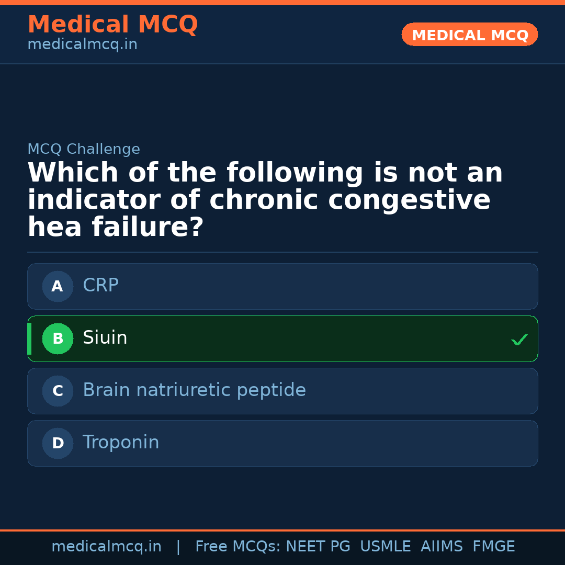Click the Free MCQs label in footer
The height and width of the screenshot is (565, 565).
pos(238,547)
